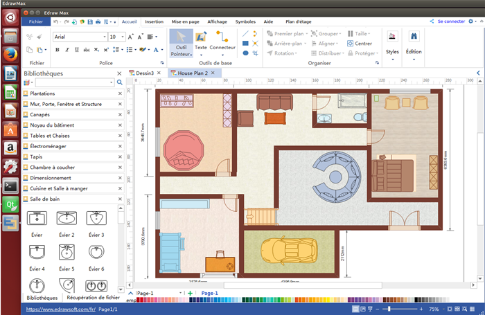Toggle Italic text formatting
Viewport: 485px width, 315px height.
click(x=67, y=50)
